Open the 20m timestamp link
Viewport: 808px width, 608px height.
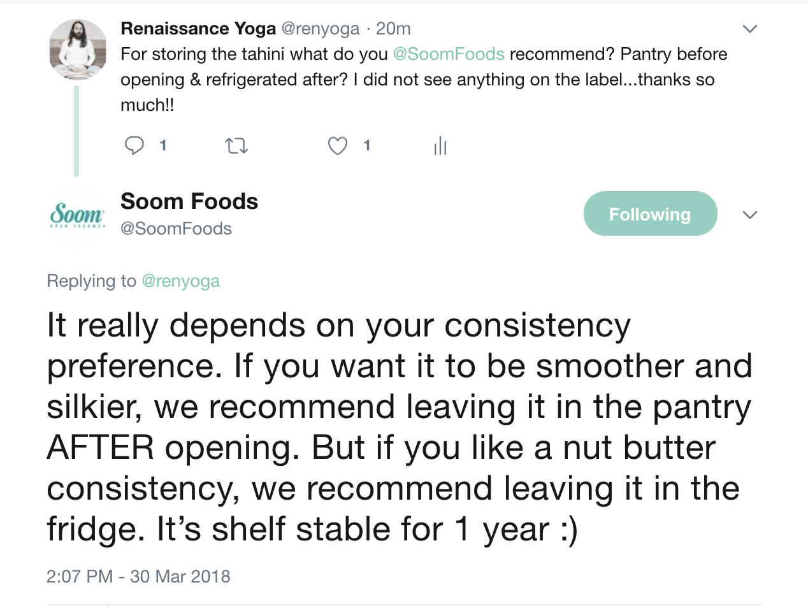(x=393, y=29)
